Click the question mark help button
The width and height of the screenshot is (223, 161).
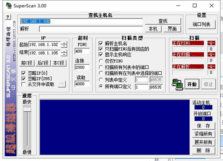9,17
